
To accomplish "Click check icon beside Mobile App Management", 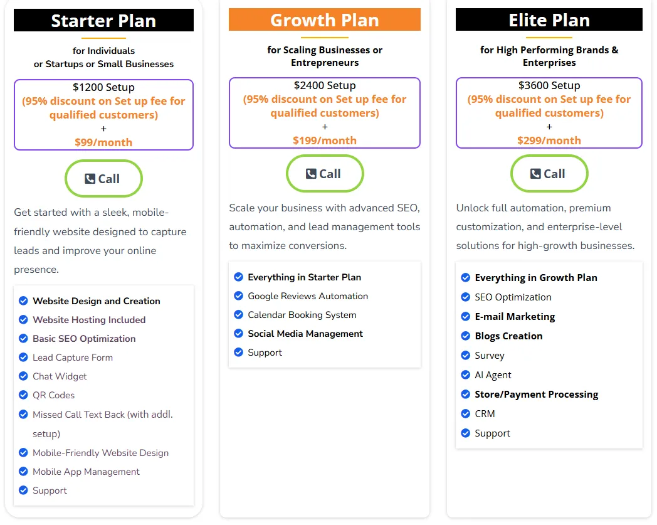I will pyautogui.click(x=23, y=472).
